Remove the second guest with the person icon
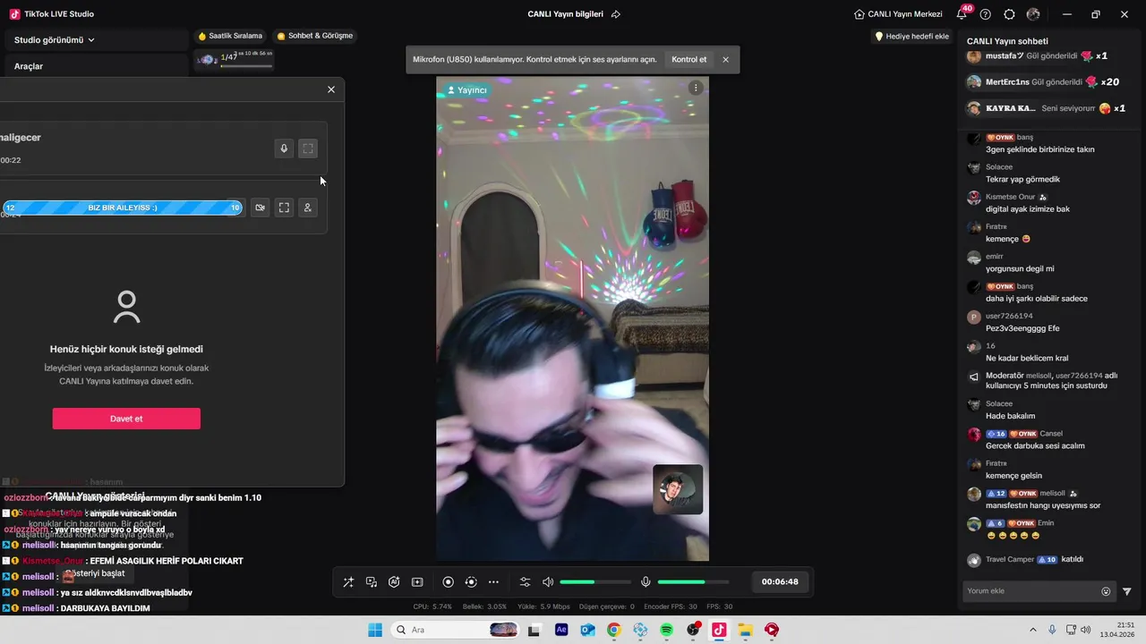Viewport: 1146px width, 644px height. (x=307, y=208)
